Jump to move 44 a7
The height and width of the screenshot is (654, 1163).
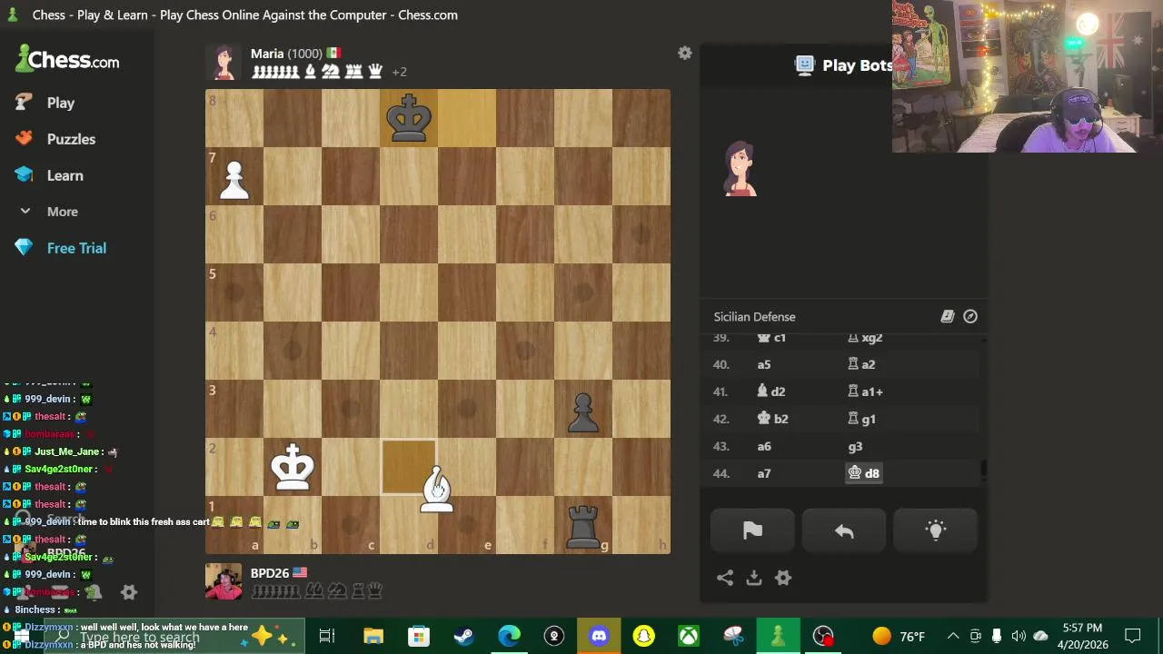coord(764,473)
